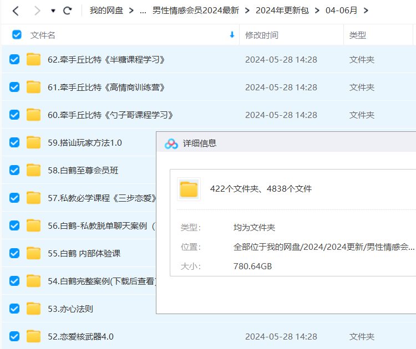Uncheck folder 60.牵手丘比特《勺子哥课程学习》
The width and height of the screenshot is (416, 349).
(14, 115)
